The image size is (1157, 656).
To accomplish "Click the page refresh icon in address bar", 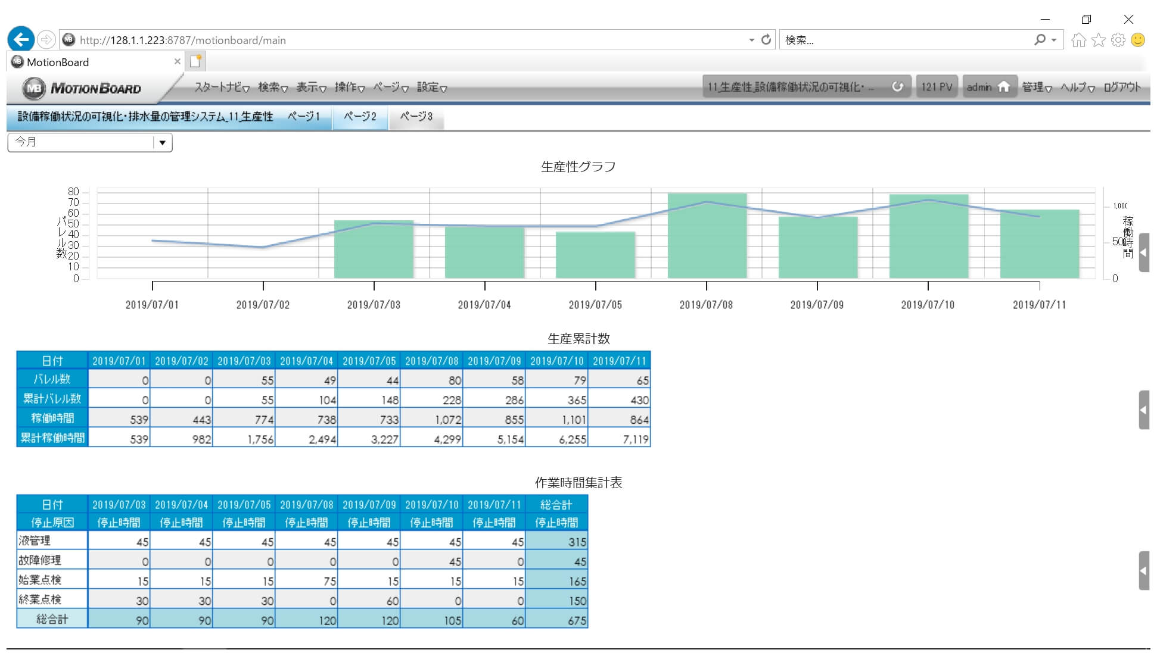I will [766, 40].
